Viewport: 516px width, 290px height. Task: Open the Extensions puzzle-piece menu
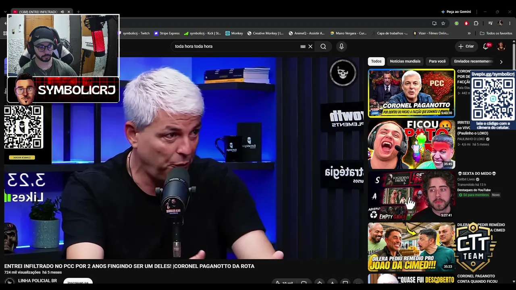(476, 23)
